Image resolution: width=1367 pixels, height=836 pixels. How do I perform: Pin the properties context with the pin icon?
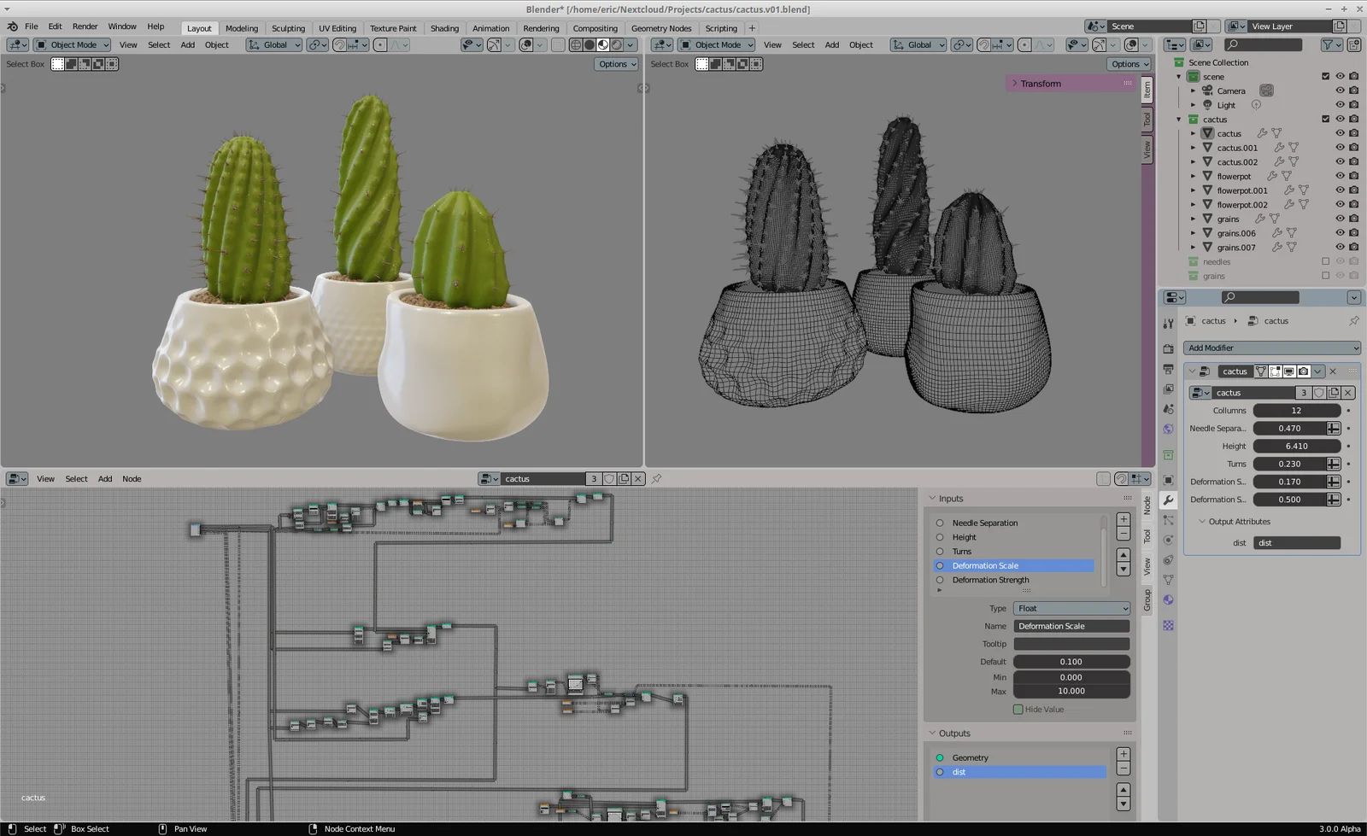pyautogui.click(x=1355, y=321)
